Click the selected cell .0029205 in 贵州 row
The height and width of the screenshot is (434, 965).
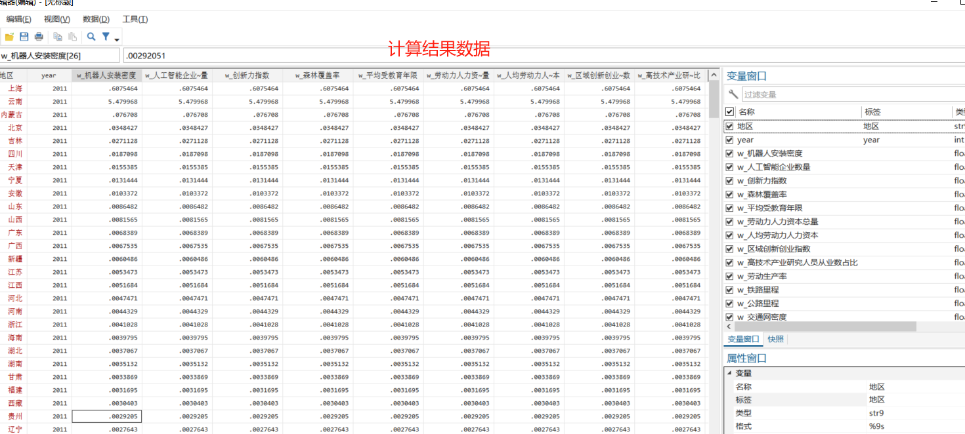(106, 416)
